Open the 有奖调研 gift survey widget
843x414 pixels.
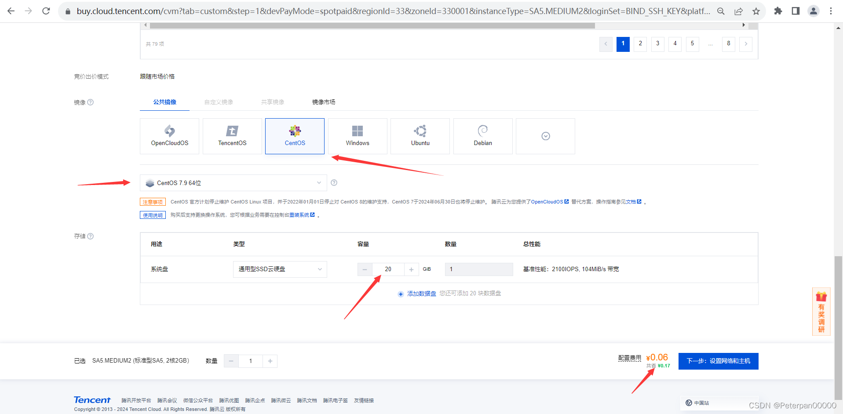(x=821, y=312)
